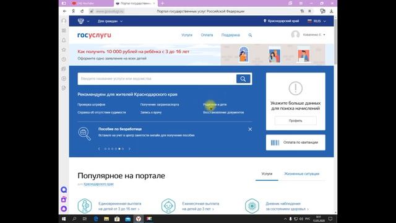
Task: Expand the Для граждан dropdown
Action: pyautogui.click(x=110, y=21)
